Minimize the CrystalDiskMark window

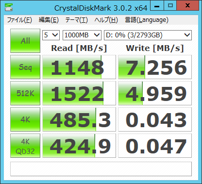[157, 5]
